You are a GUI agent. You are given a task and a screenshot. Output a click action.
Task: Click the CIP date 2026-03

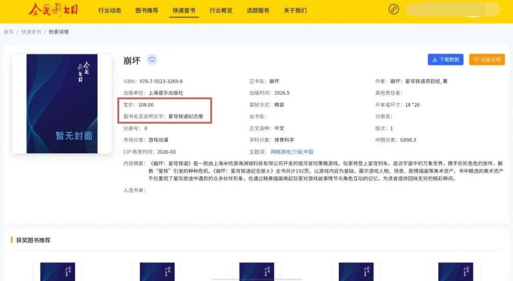[x=166, y=152]
